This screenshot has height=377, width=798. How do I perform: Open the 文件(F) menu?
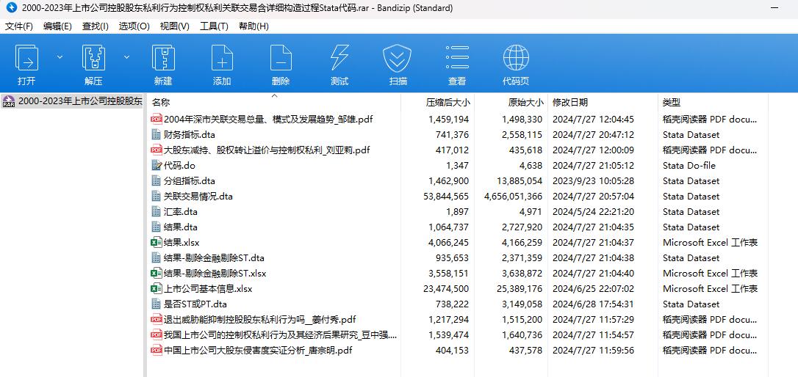click(19, 26)
